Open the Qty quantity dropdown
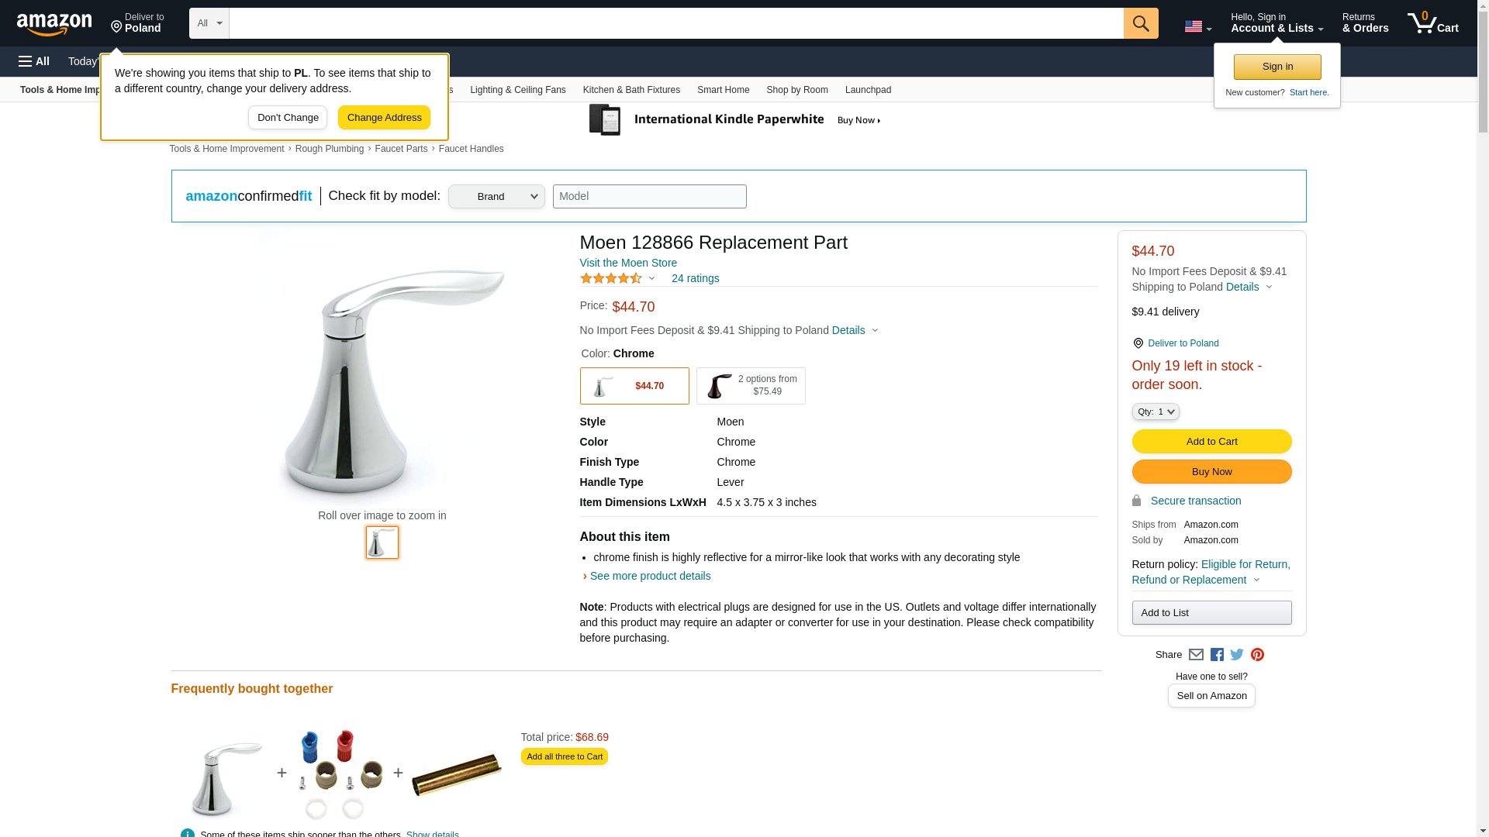The image size is (1489, 837). point(1155,412)
